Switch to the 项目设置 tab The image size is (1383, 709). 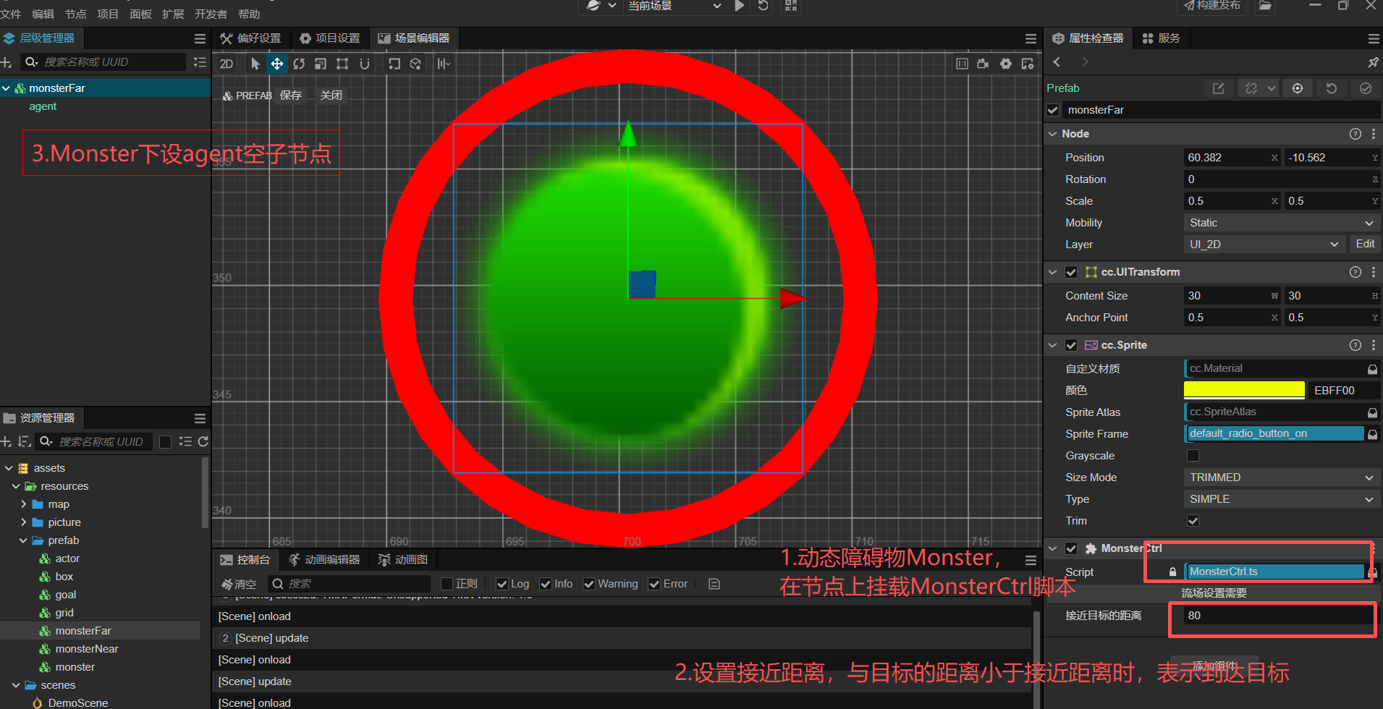click(x=330, y=38)
